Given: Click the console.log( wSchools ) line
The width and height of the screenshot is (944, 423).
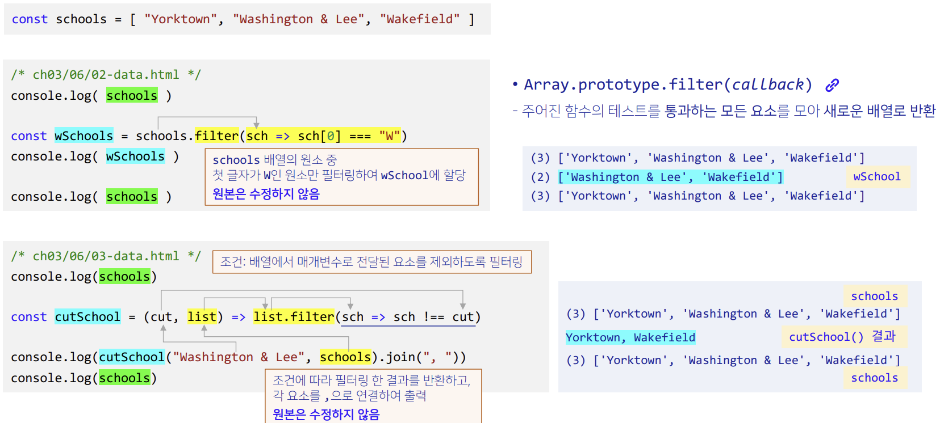Looking at the screenshot, I should pyautogui.click(x=95, y=156).
